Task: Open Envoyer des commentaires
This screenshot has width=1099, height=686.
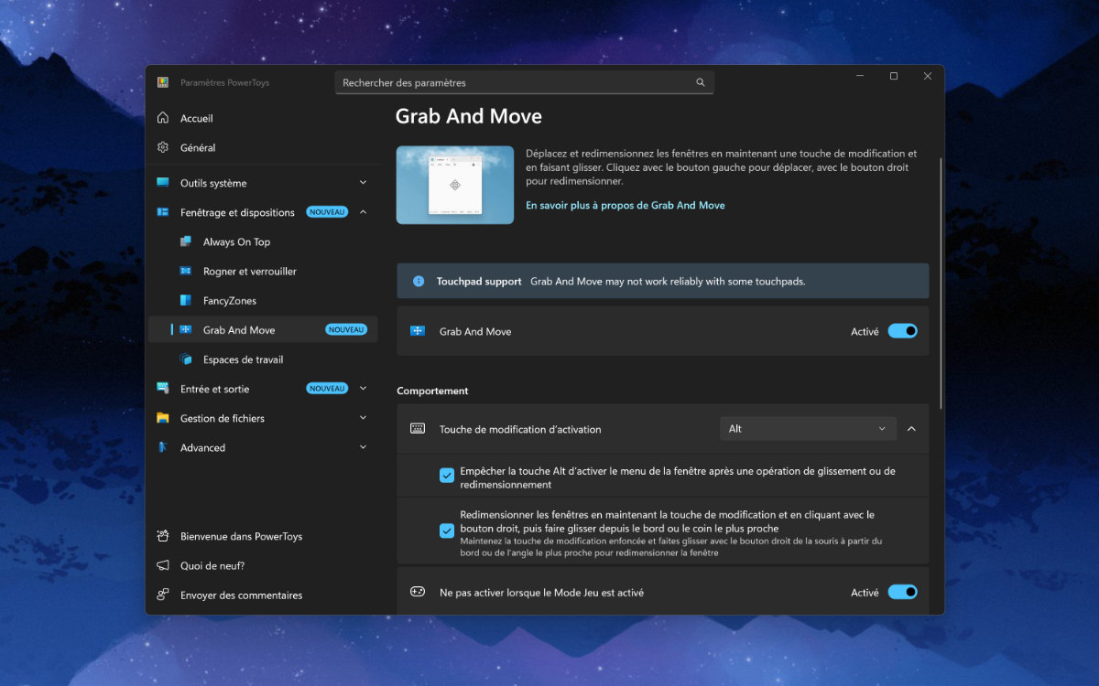Action: tap(241, 595)
